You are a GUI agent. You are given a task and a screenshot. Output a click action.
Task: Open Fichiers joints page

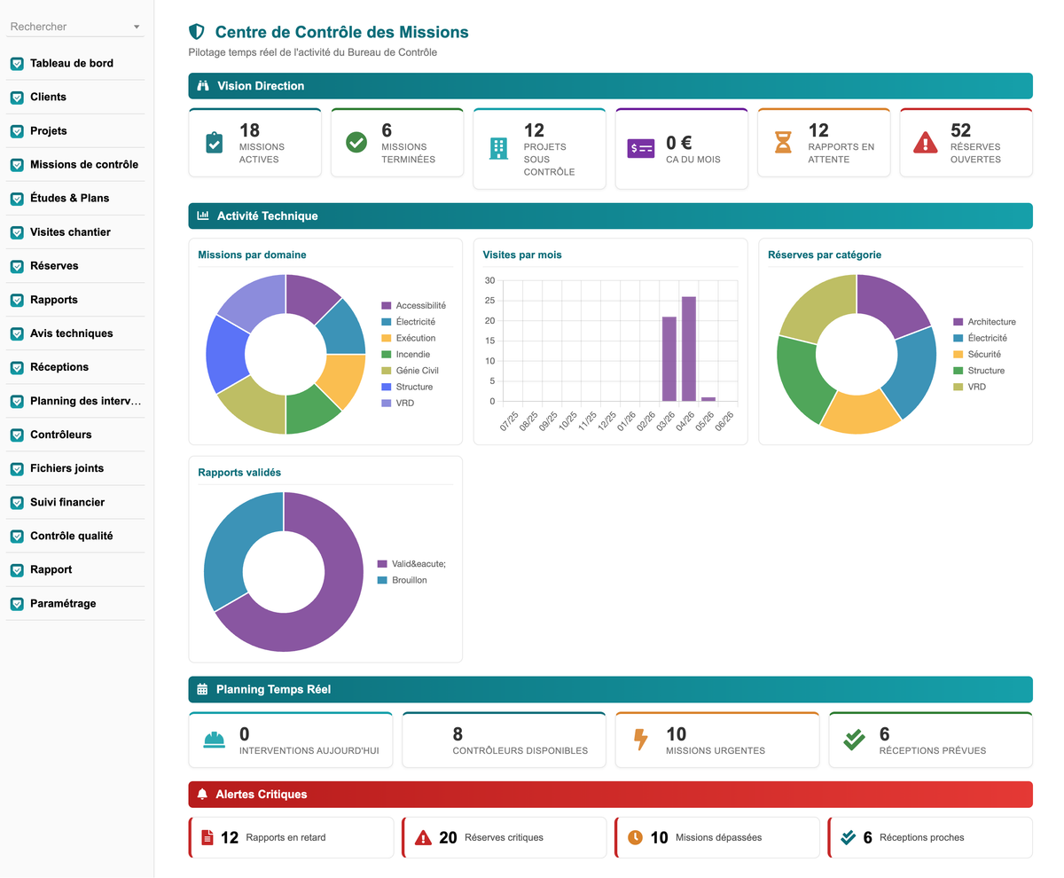pyautogui.click(x=74, y=467)
